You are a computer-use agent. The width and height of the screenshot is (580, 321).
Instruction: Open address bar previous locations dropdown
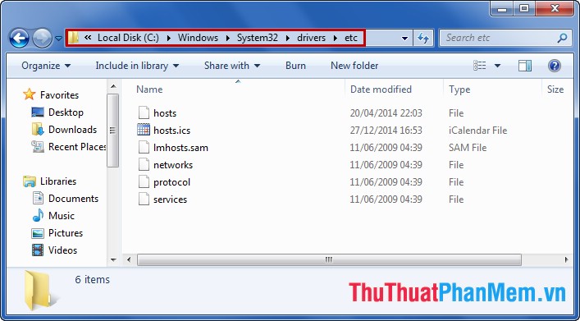pyautogui.click(x=404, y=38)
